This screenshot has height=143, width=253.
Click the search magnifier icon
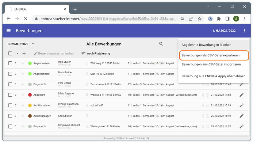pos(161,44)
